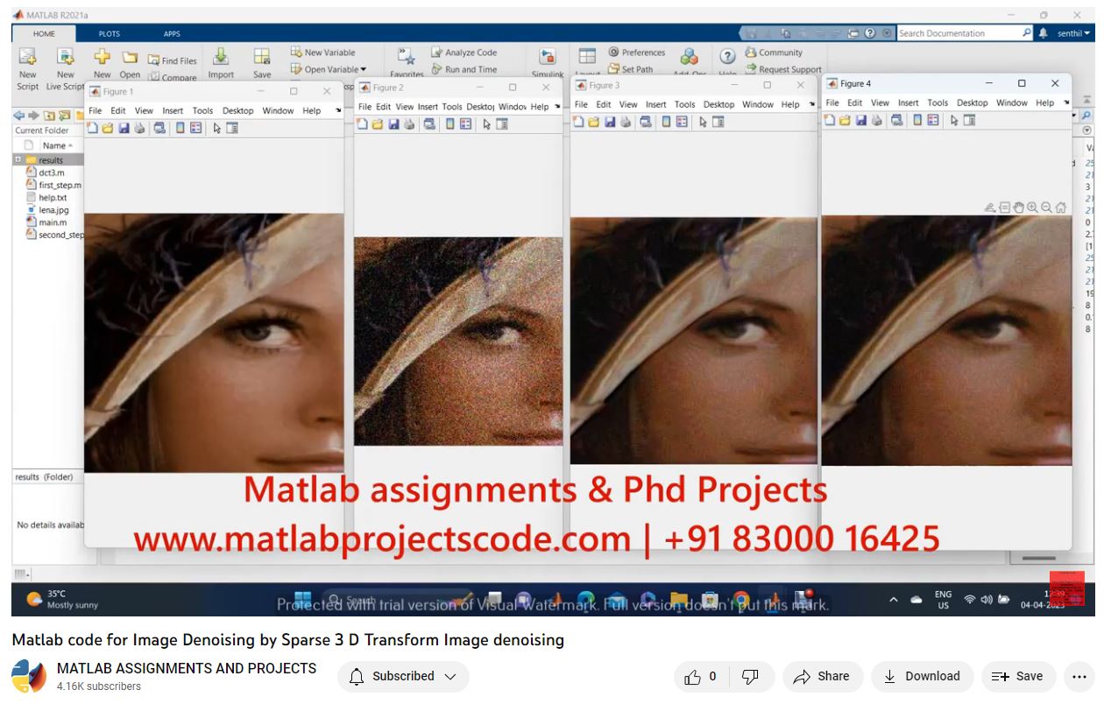Click Analyze Code in the ribbon

point(464,53)
